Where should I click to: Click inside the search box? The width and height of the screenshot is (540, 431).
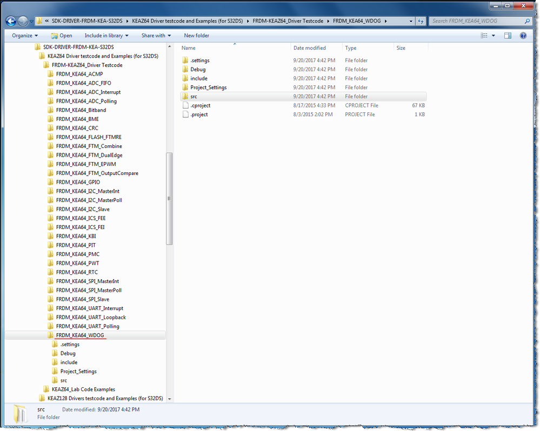[x=470, y=21]
